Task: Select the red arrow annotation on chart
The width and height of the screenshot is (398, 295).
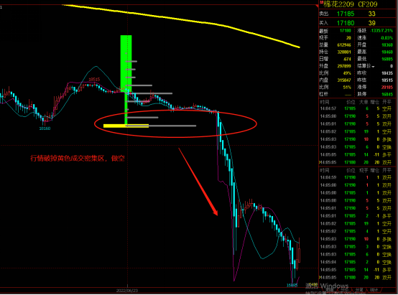Action: pos(198,182)
